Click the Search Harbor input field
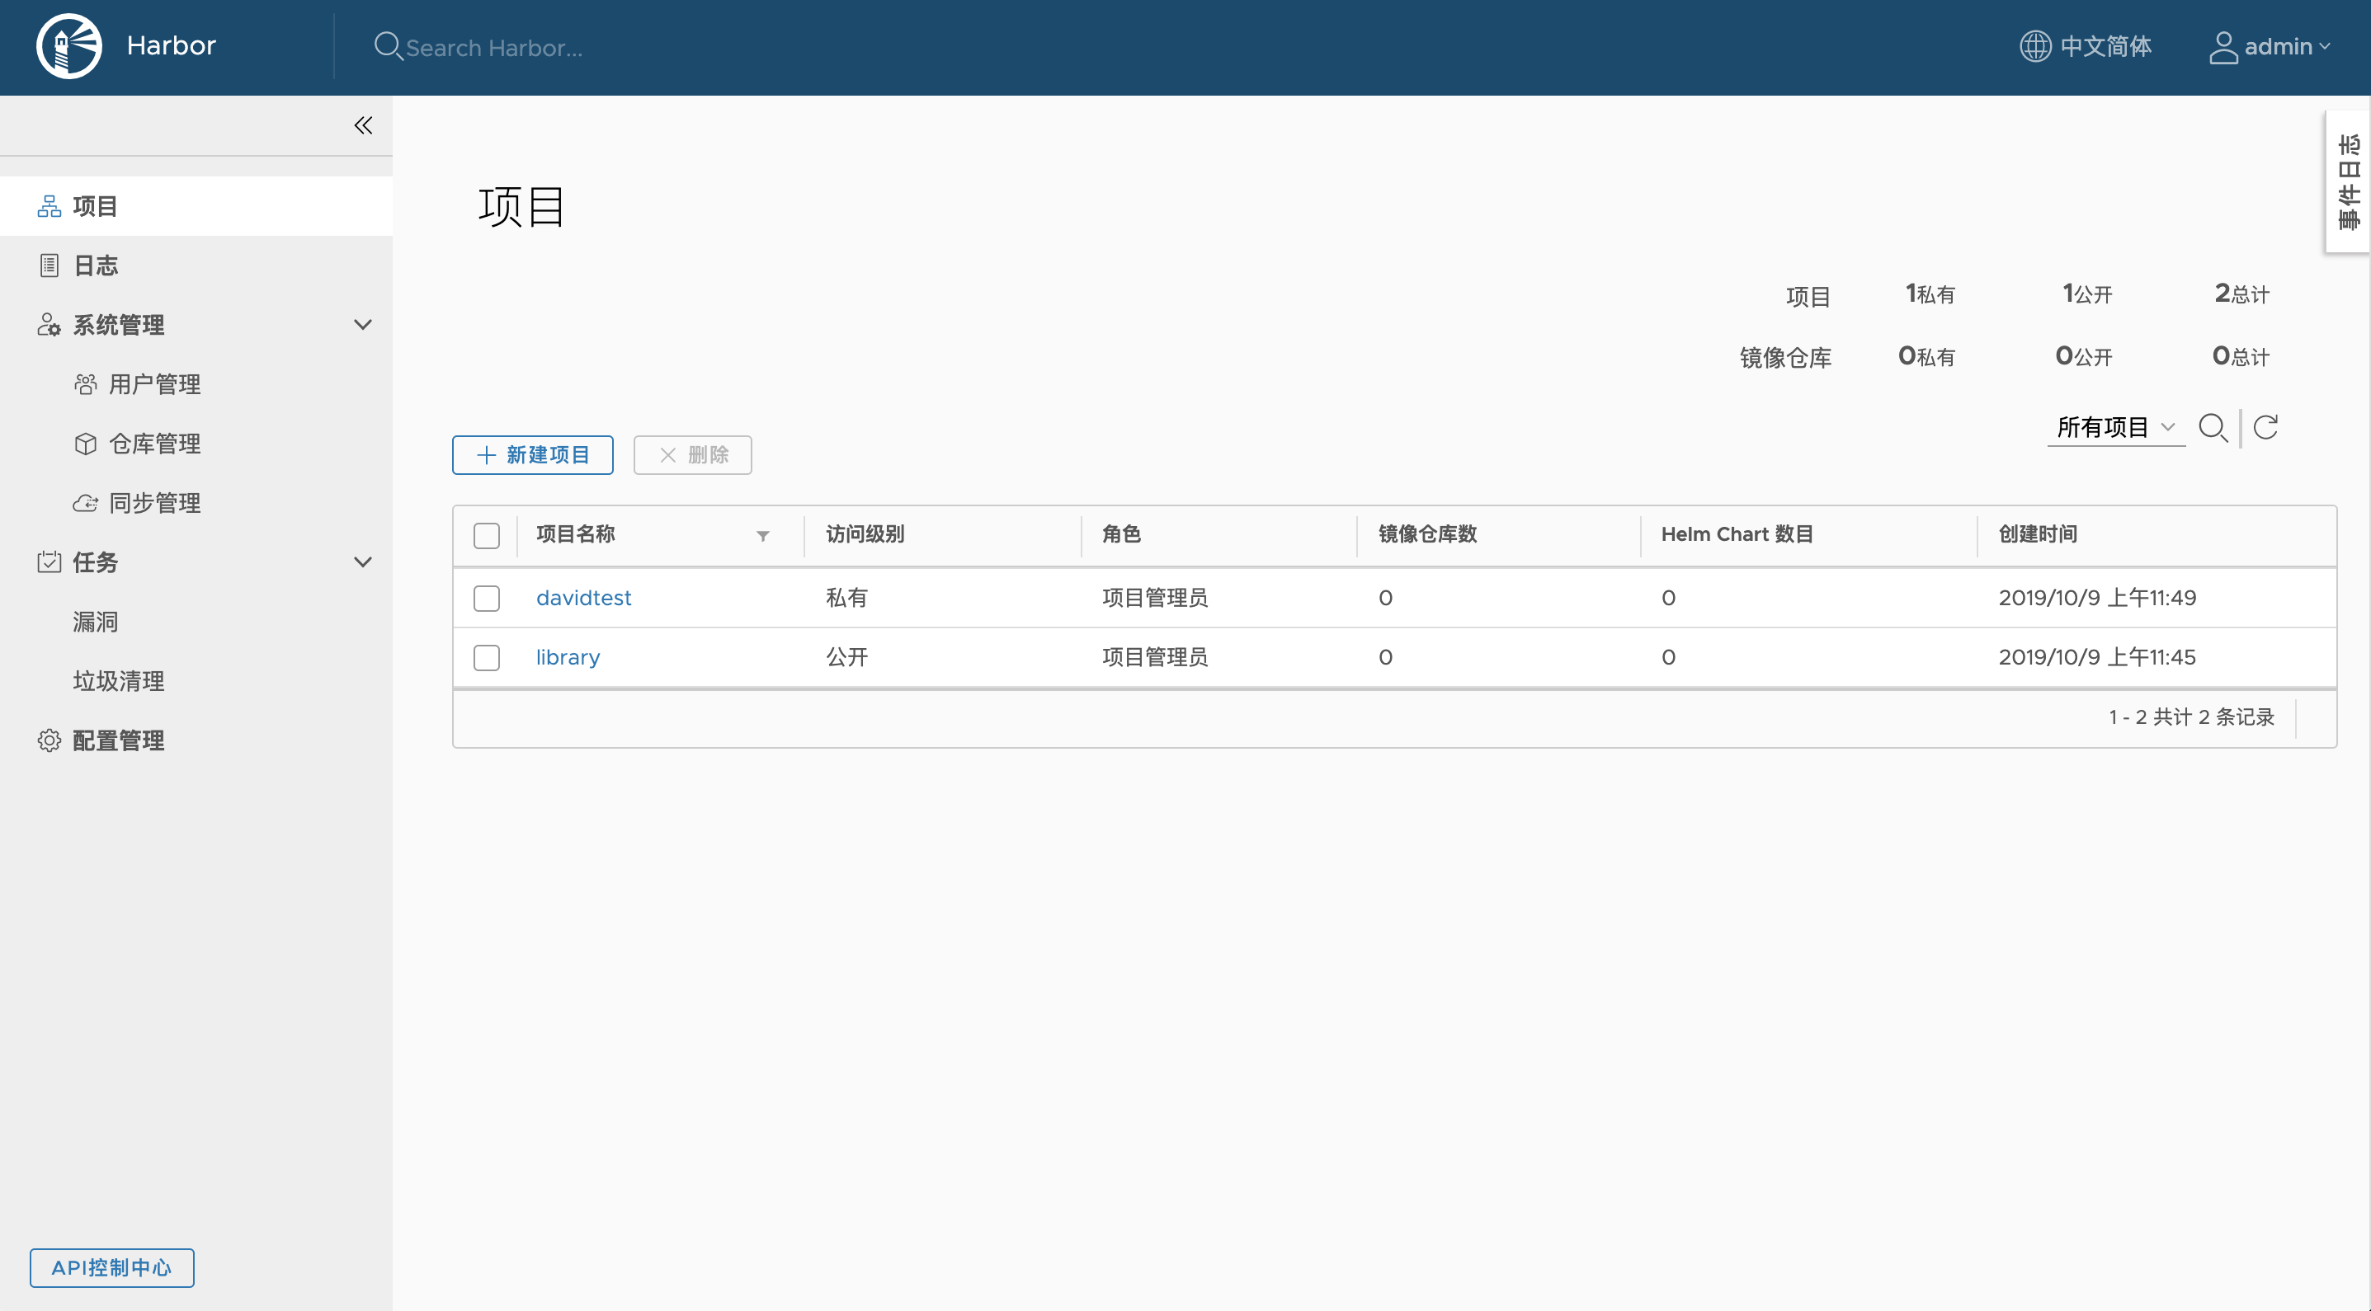The image size is (2371, 1311). coord(494,48)
